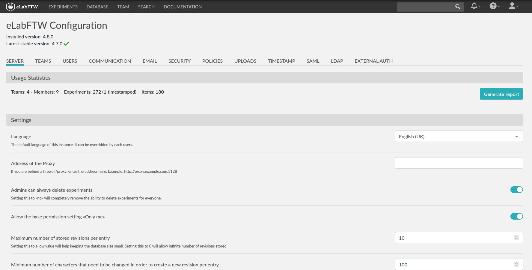The width and height of the screenshot is (532, 270).
Task: Click stepper on Maximum stored revisions field
Action: 516,238
